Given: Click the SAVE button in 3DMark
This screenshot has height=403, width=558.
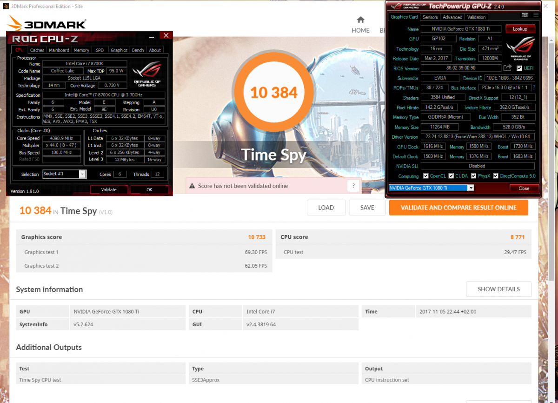Looking at the screenshot, I should click(367, 208).
